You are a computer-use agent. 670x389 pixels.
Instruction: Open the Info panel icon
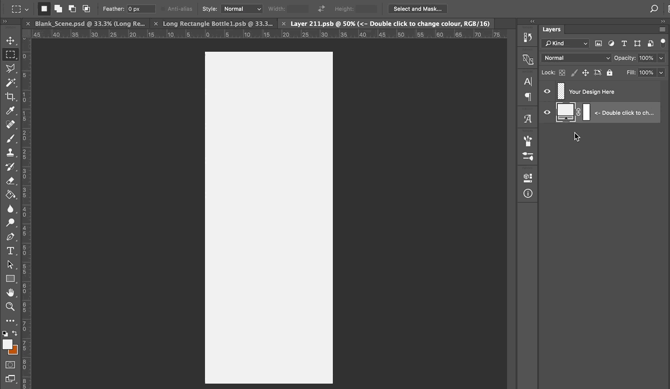(528, 193)
